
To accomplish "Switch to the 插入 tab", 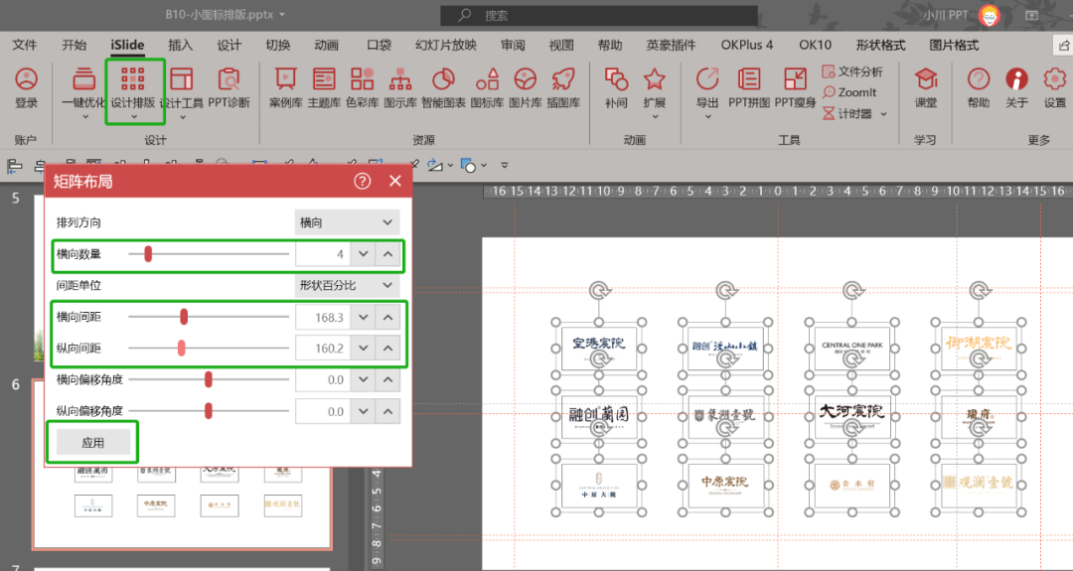I will (180, 45).
